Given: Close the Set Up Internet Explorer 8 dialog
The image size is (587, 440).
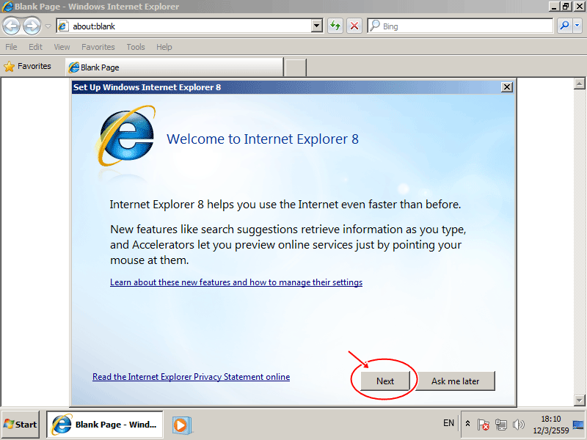Looking at the screenshot, I should click(507, 87).
